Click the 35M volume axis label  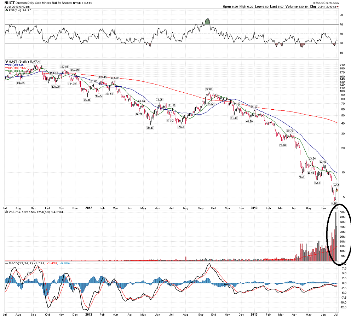[343, 227]
